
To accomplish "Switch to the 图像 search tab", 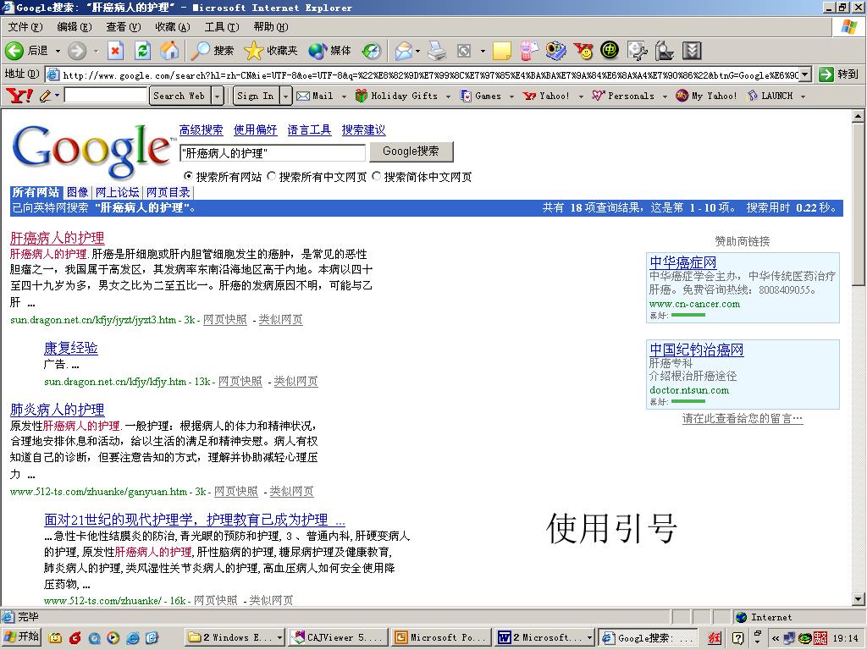I will [77, 192].
